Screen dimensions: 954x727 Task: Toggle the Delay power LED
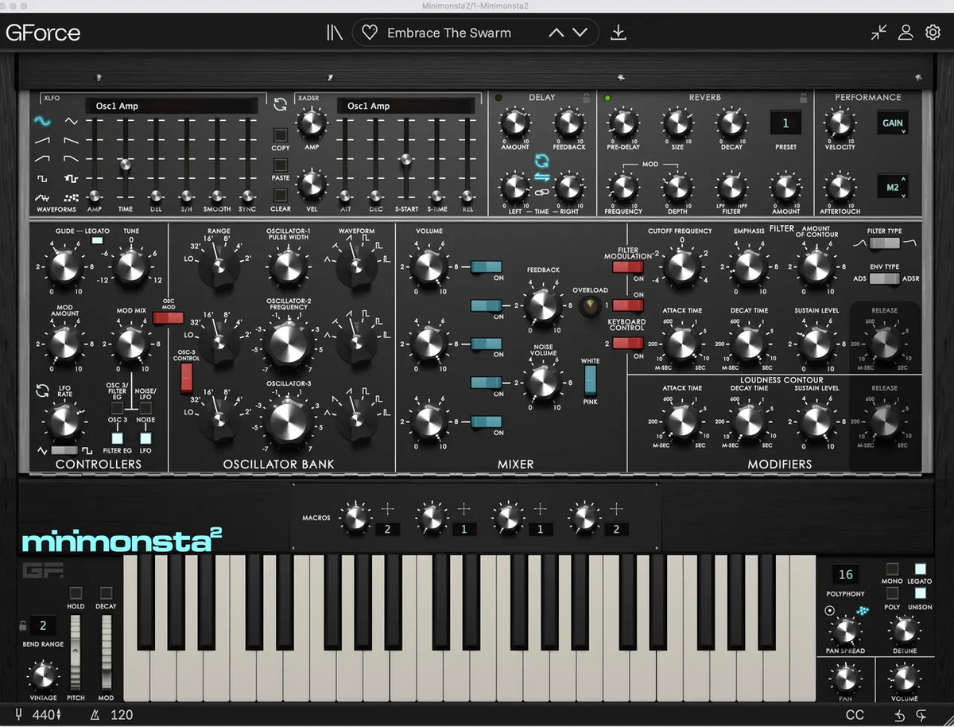[498, 98]
